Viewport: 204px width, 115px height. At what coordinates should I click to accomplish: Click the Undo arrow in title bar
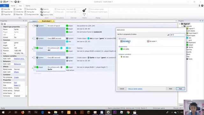(x=7, y=2)
